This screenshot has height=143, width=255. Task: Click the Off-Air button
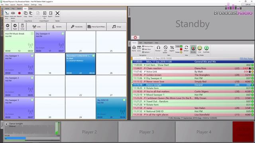pos(248,4)
